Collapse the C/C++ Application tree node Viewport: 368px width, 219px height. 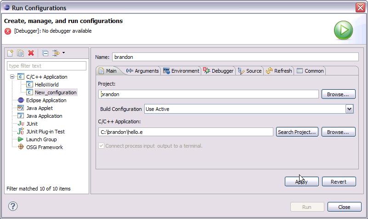point(12,77)
